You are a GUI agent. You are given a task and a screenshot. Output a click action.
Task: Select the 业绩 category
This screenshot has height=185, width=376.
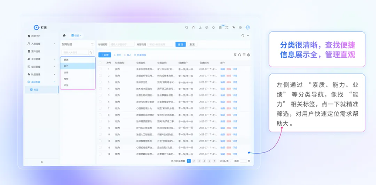[x=78, y=73]
